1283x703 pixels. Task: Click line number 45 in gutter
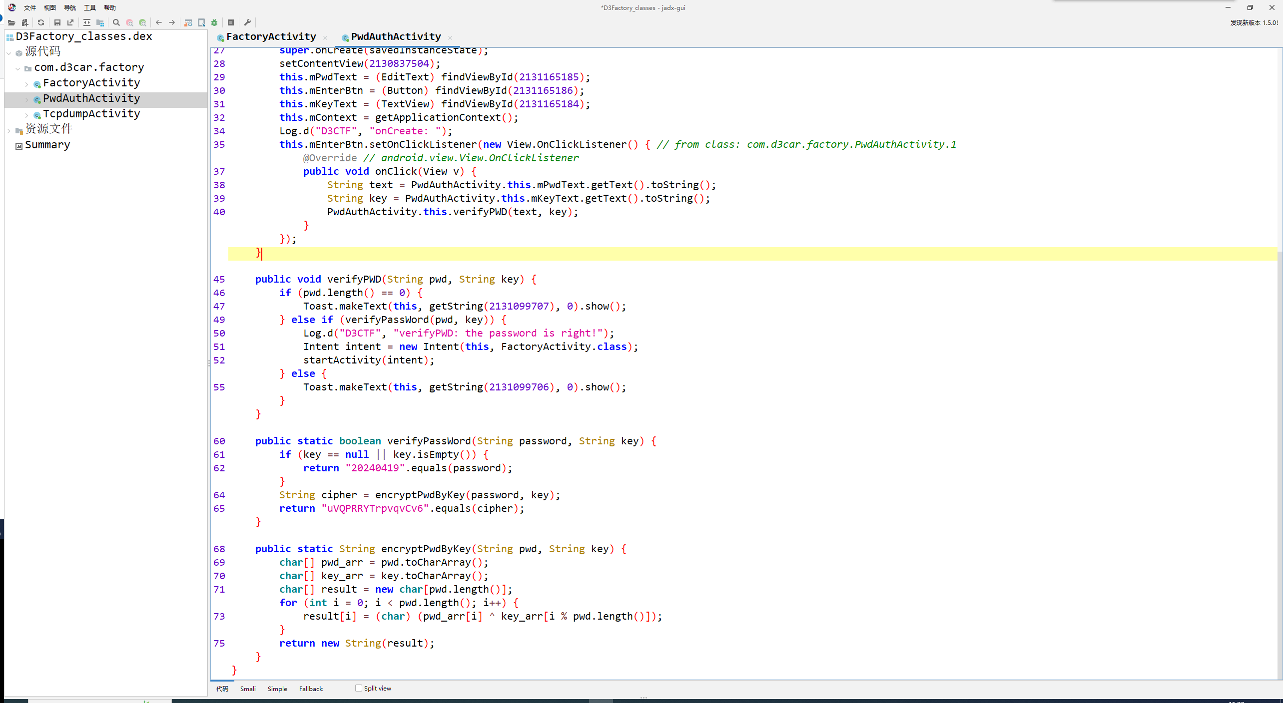click(219, 279)
